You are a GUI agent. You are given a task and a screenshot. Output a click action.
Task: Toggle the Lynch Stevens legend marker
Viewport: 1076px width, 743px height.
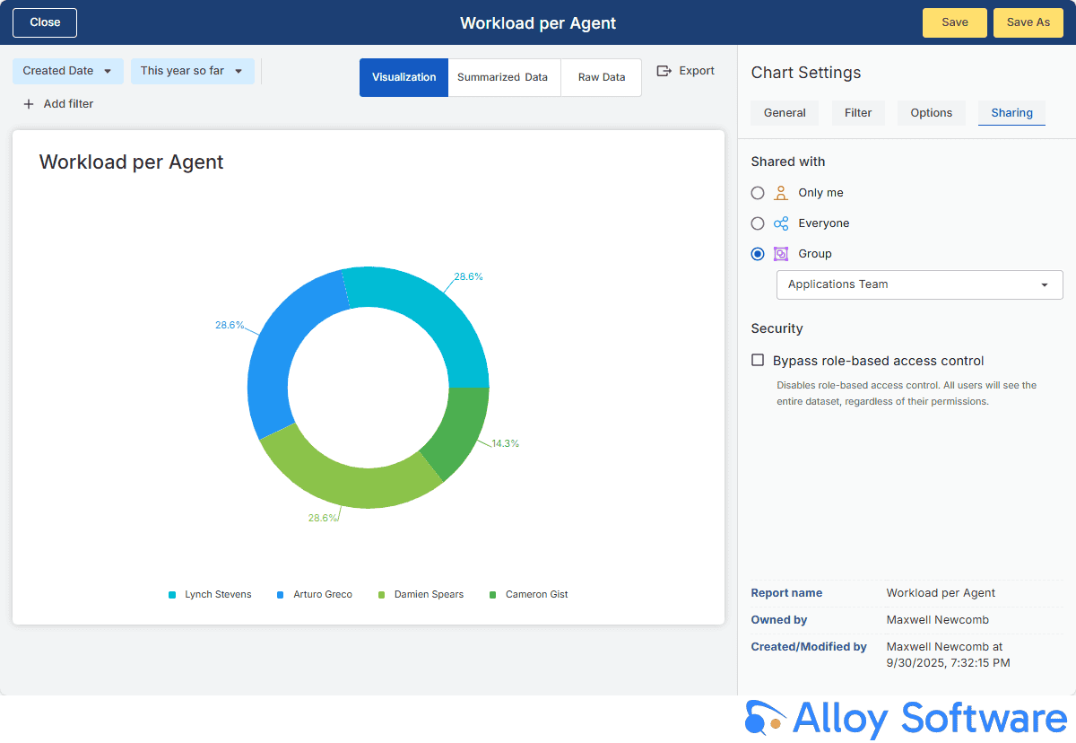point(172,595)
